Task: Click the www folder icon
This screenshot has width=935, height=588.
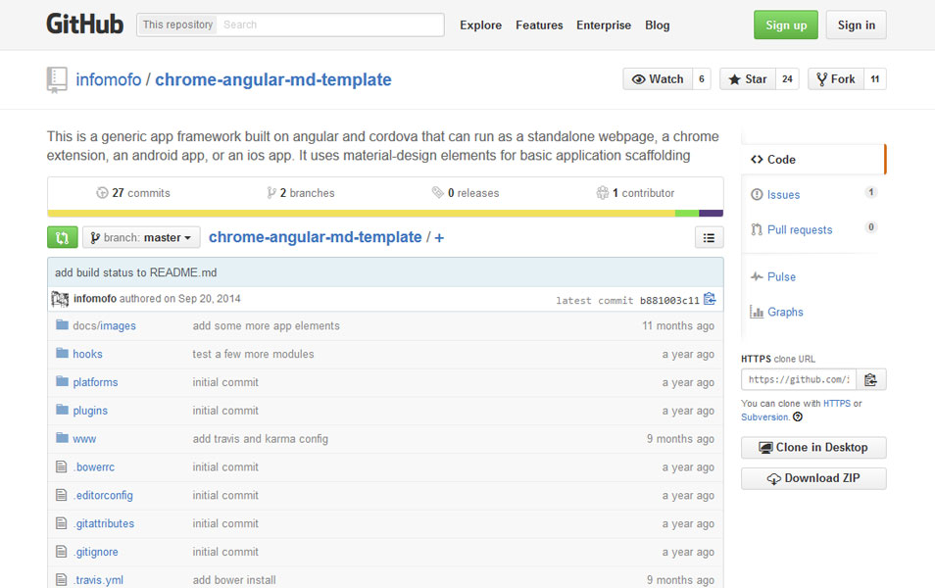Action: [62, 438]
